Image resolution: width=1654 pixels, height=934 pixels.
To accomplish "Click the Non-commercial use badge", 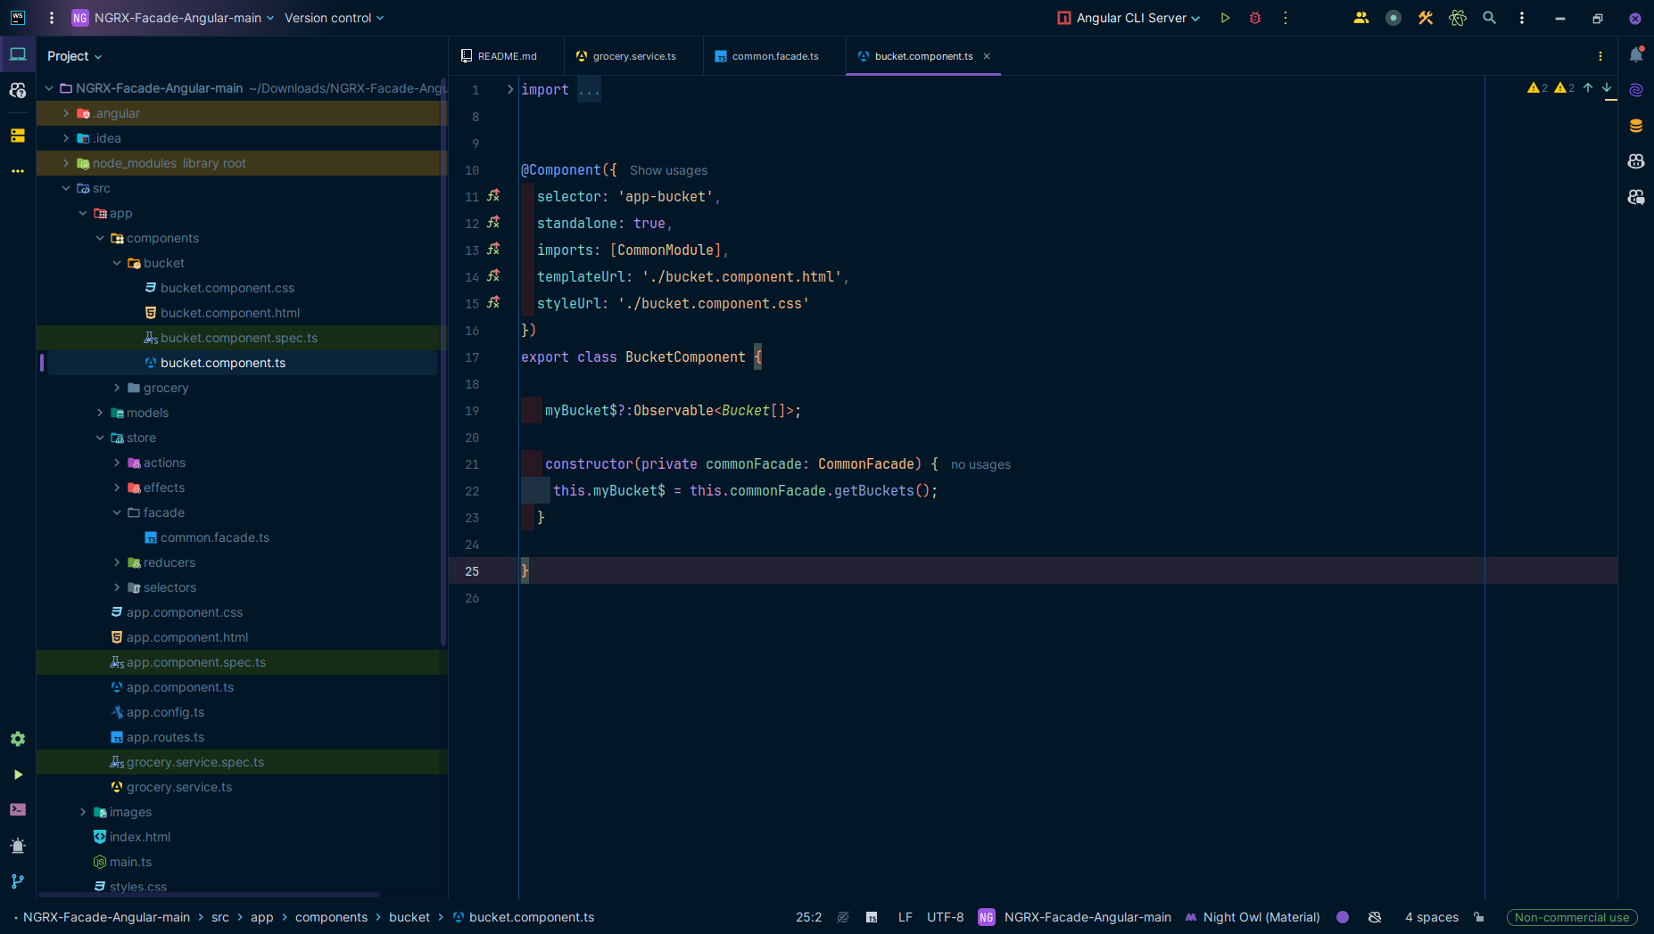I will click(1572, 917).
